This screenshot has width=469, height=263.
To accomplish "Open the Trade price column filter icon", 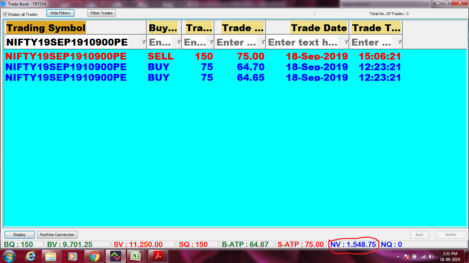I will click(263, 42).
